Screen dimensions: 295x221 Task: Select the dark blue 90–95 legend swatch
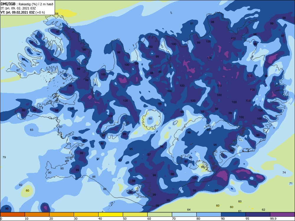(233, 215)
